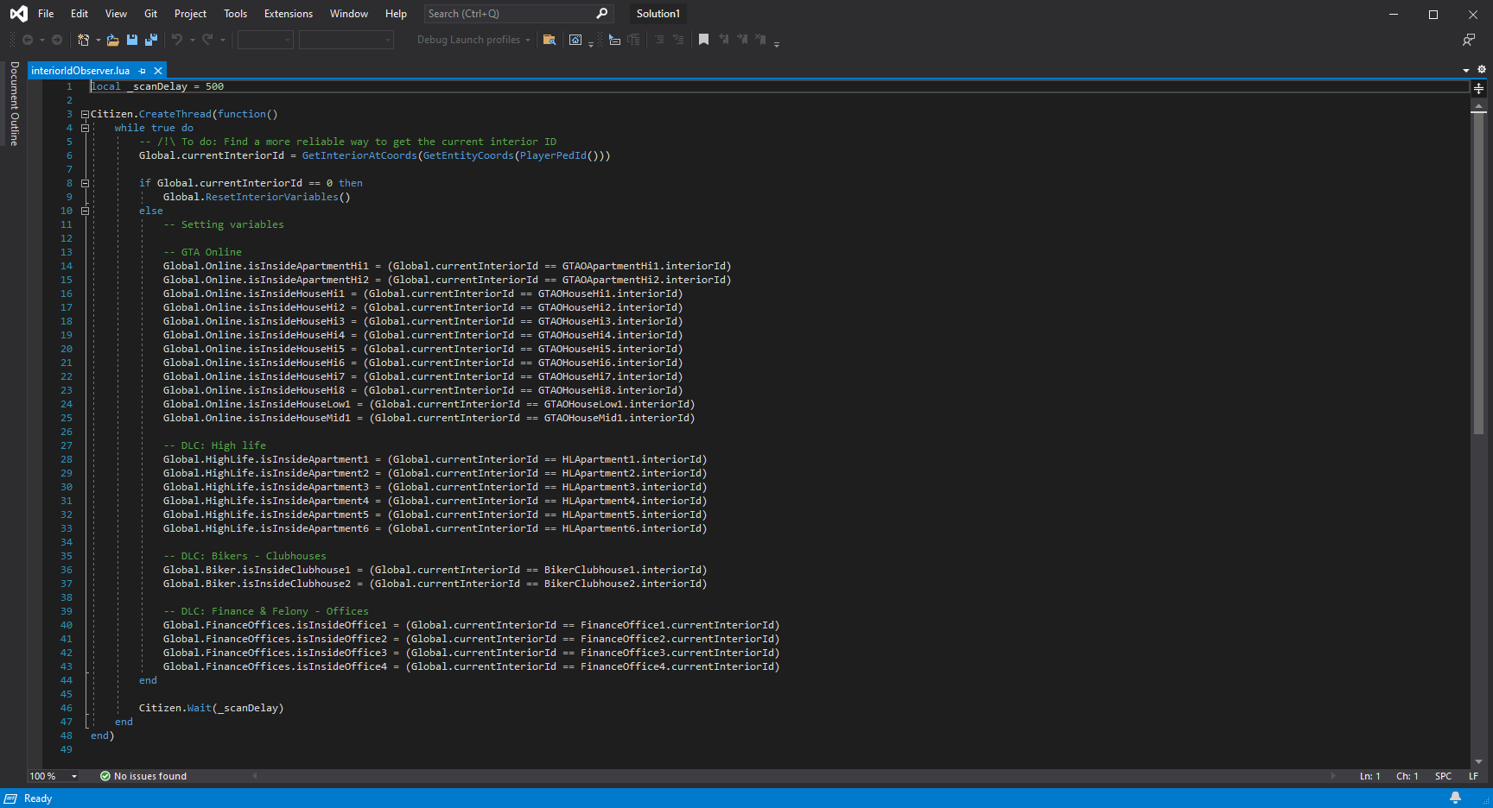Click the LF line-ending indicator
Viewport: 1493px width, 808px height.
pyautogui.click(x=1475, y=776)
